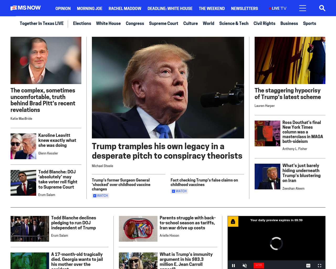Read 17-month-old Georgia mother headline

click(x=77, y=260)
